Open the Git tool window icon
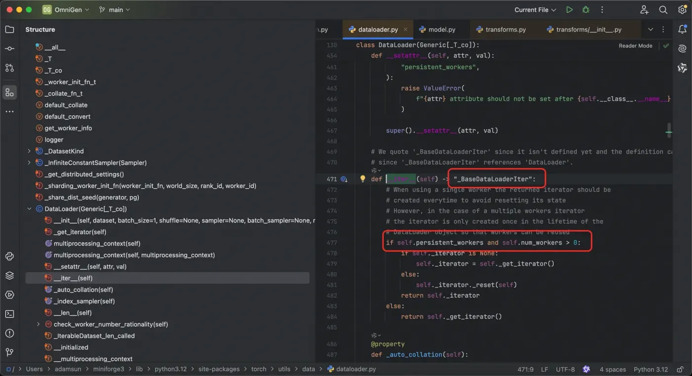 [x=9, y=352]
